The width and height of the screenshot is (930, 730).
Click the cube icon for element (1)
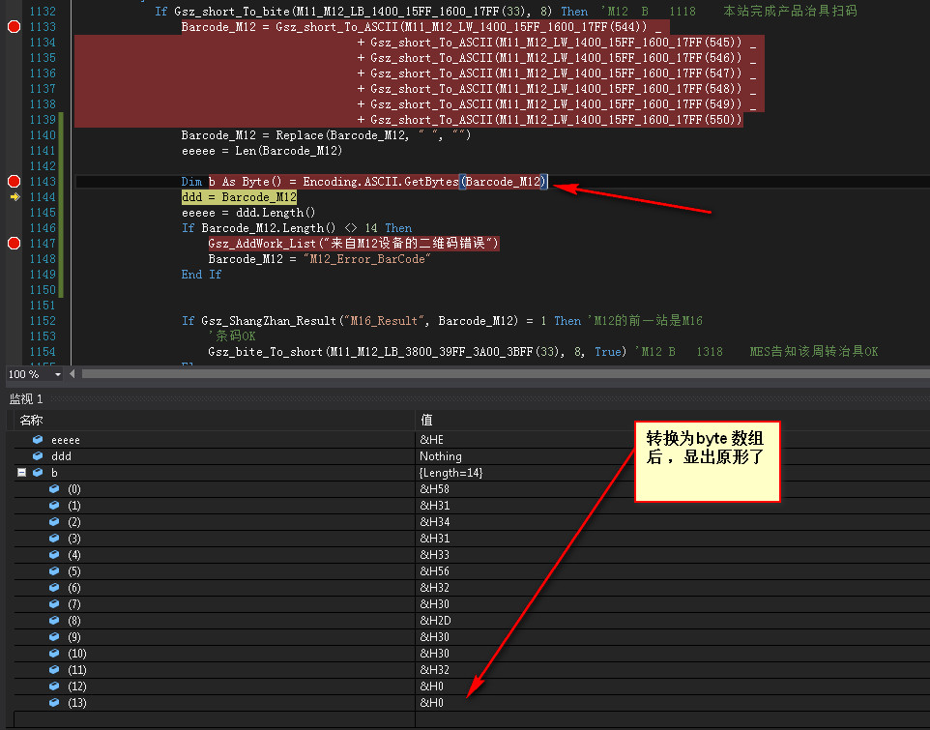(x=54, y=506)
